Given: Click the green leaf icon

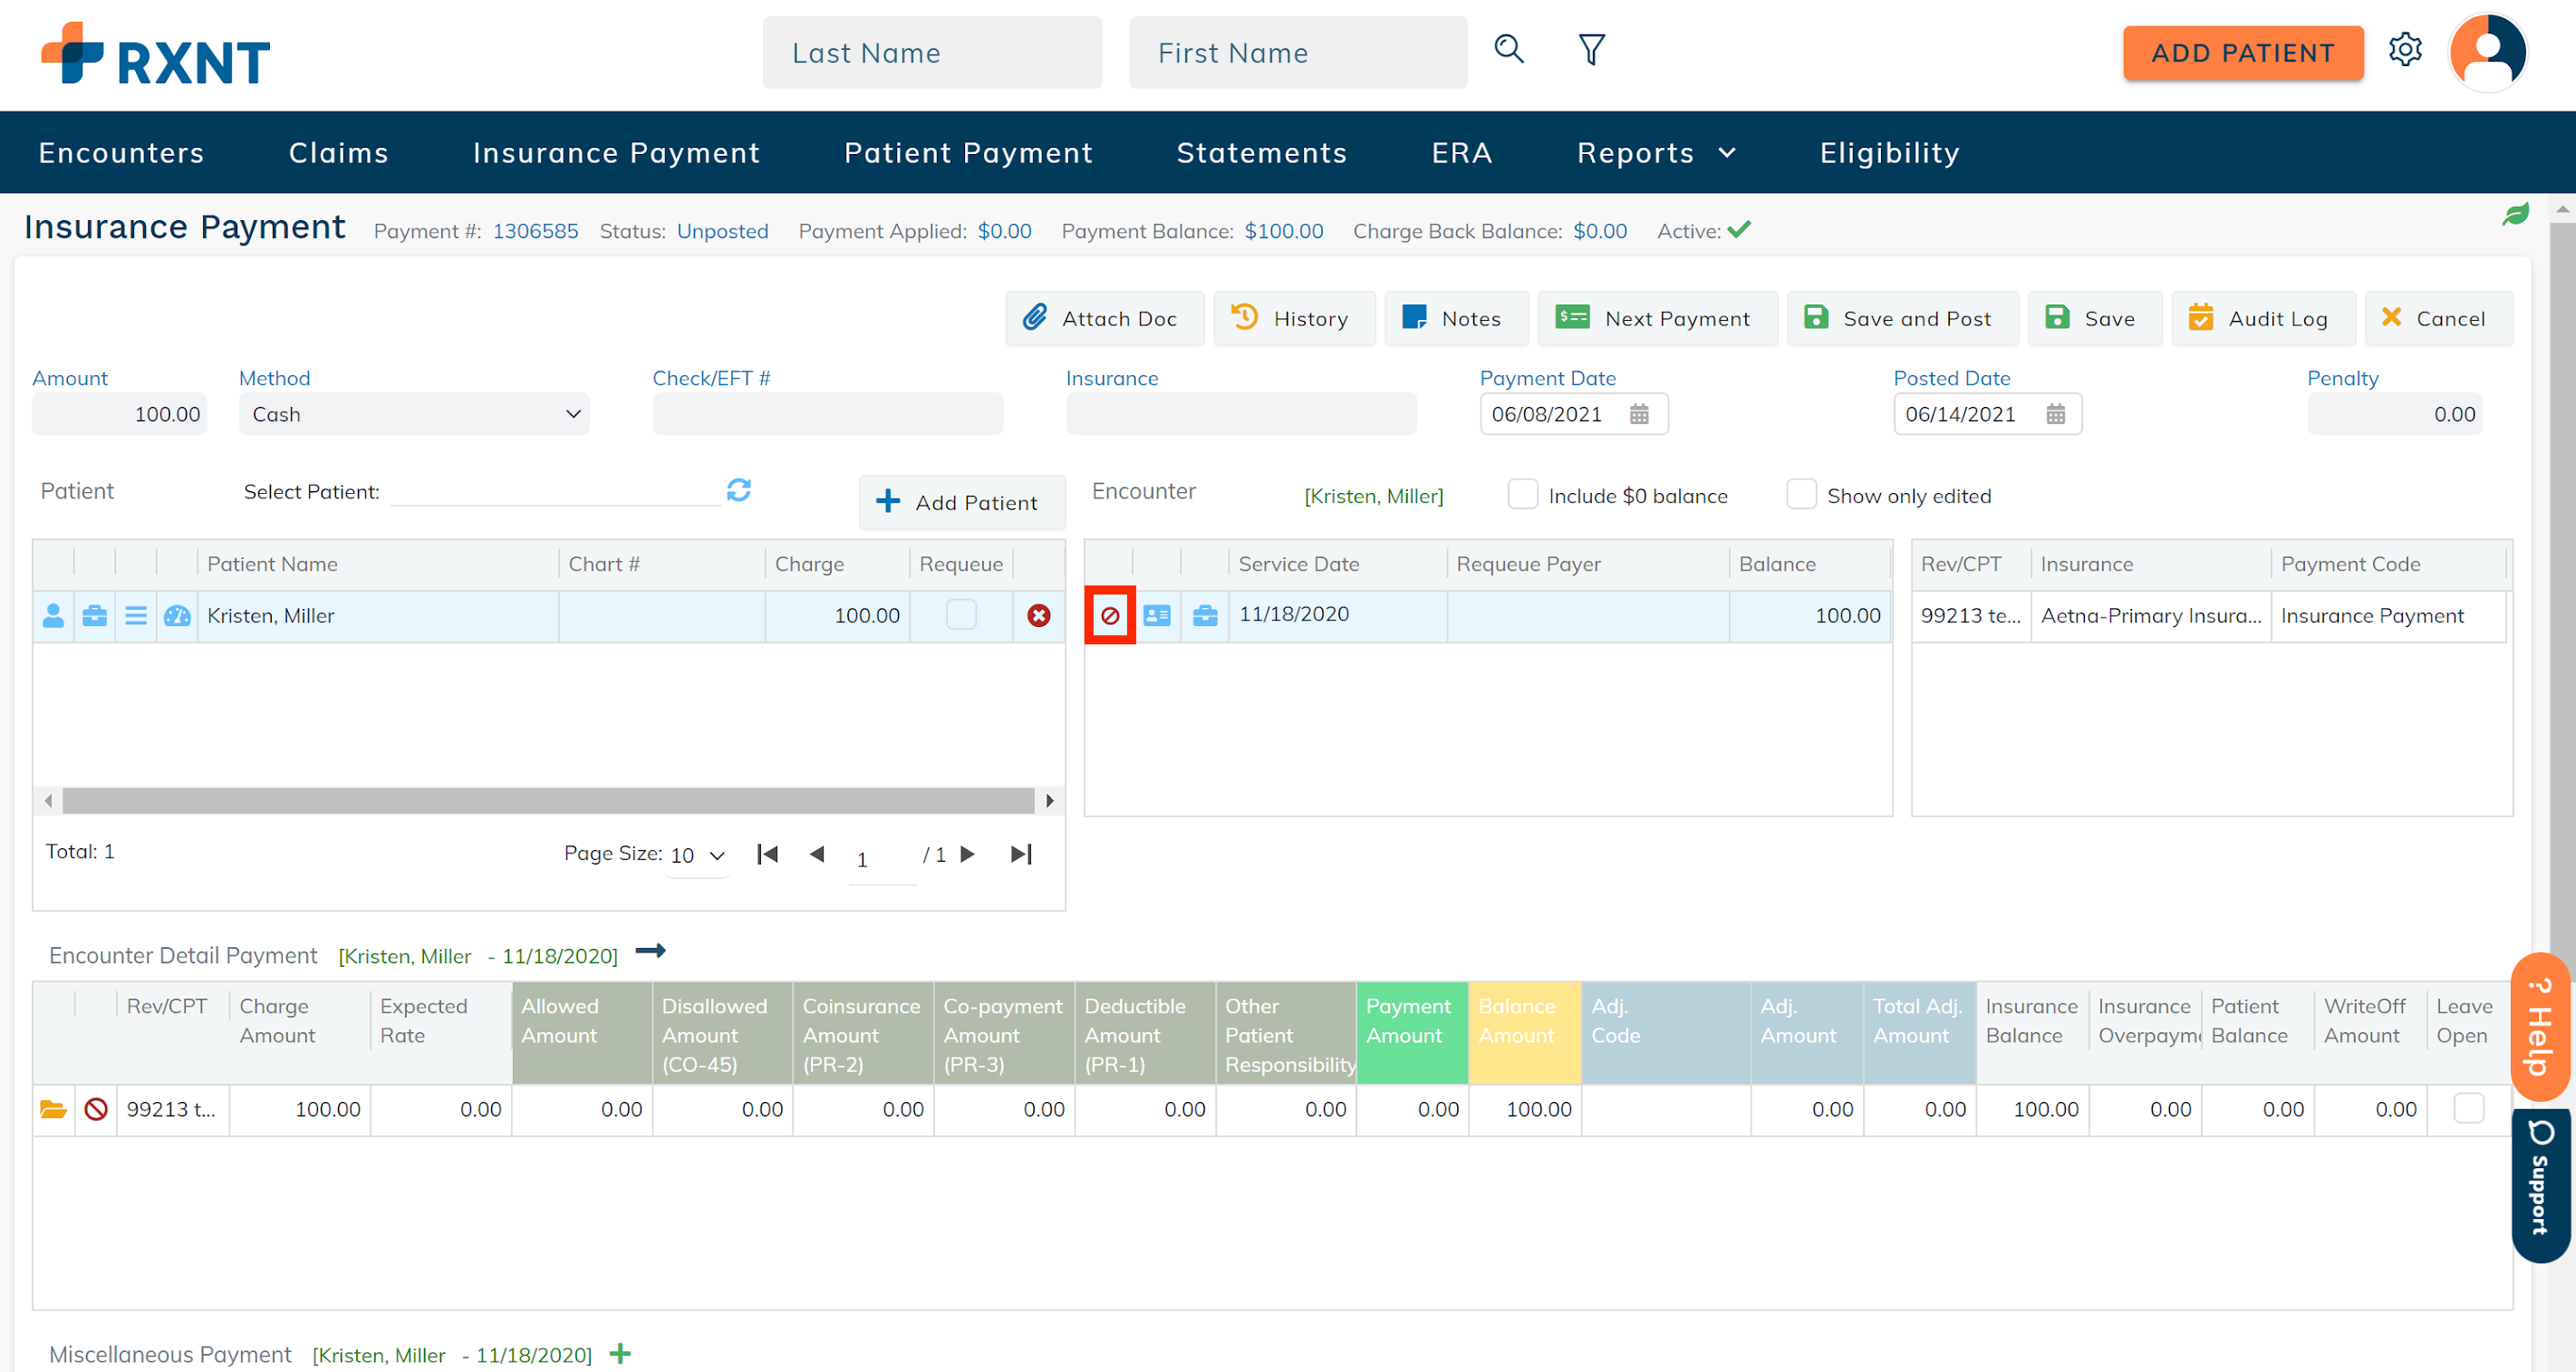Looking at the screenshot, I should [2515, 214].
